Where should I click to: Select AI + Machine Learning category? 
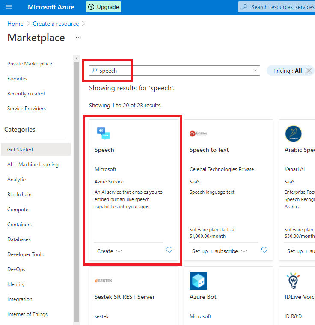33,165
